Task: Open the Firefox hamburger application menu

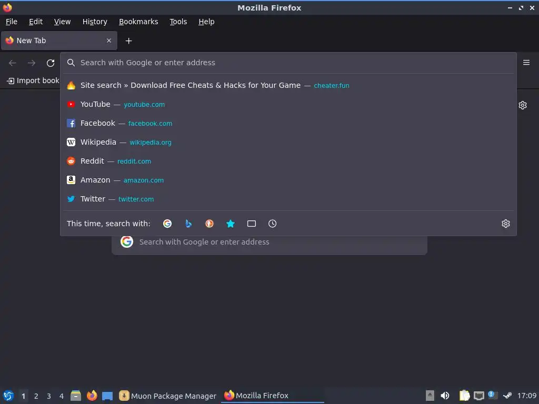Action: [526, 63]
